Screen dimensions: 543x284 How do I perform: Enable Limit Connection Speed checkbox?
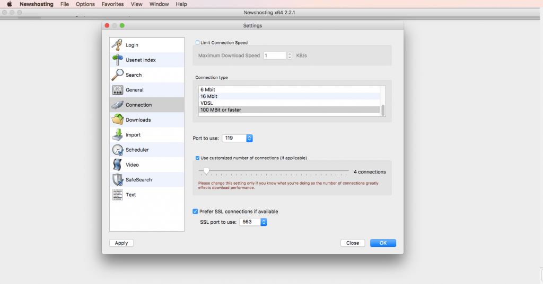197,42
